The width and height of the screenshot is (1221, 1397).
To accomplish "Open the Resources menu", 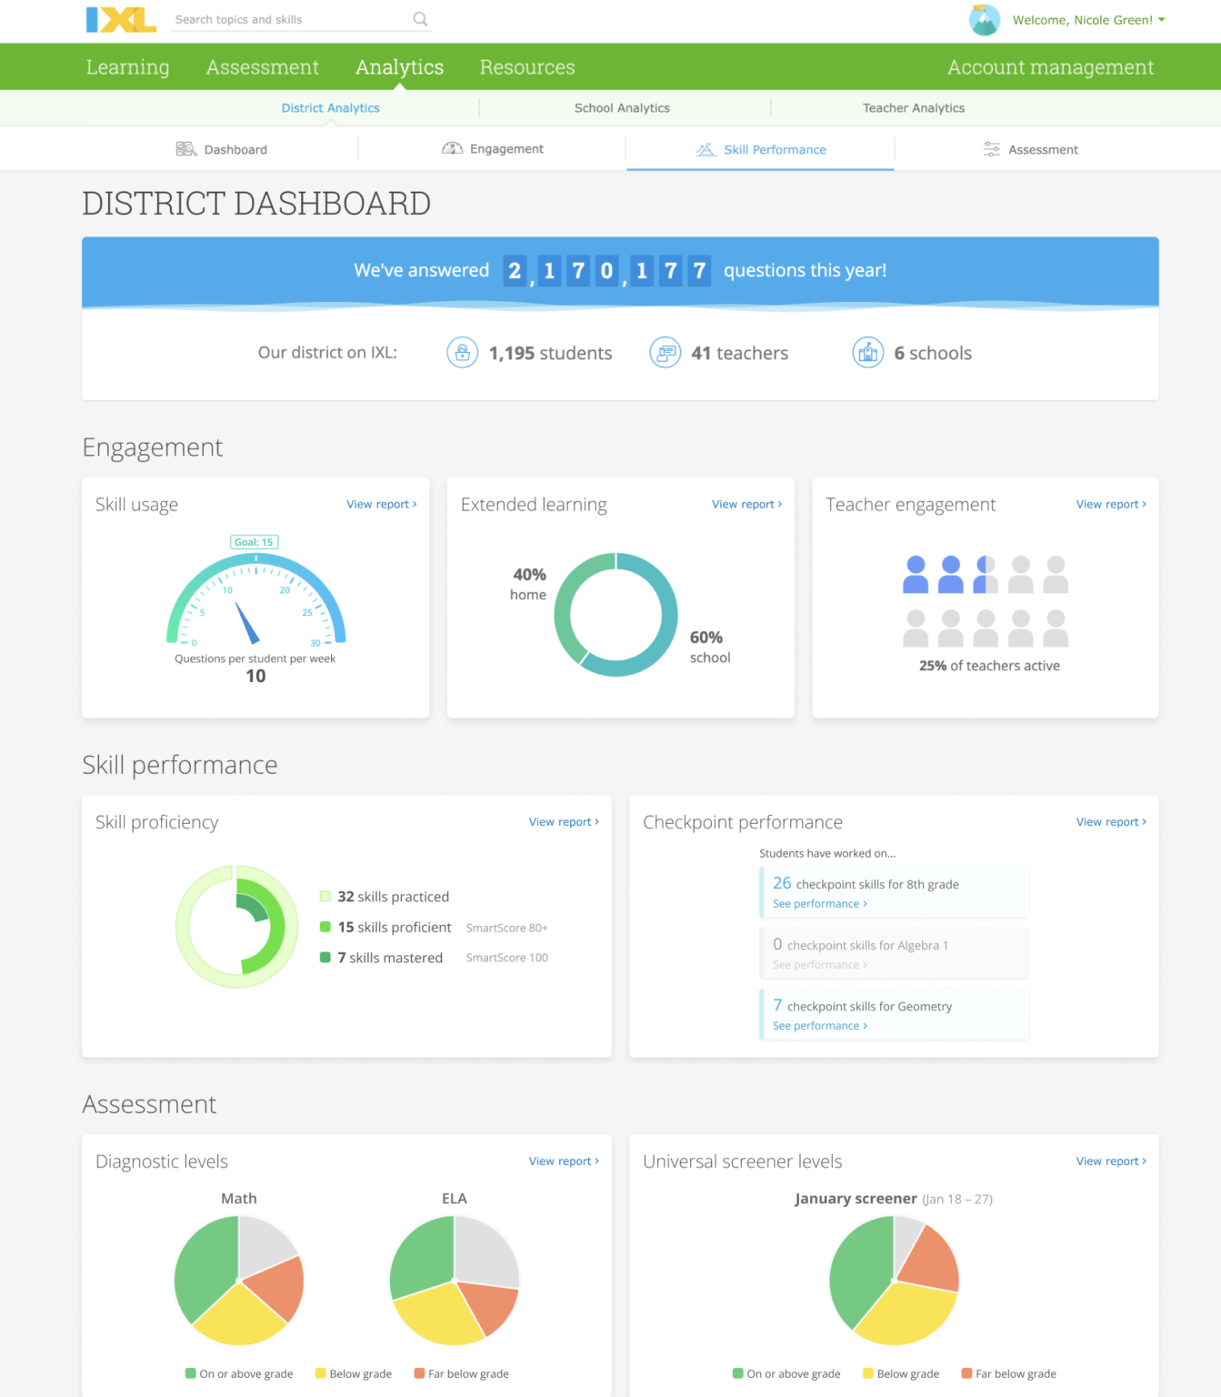I will click(527, 67).
